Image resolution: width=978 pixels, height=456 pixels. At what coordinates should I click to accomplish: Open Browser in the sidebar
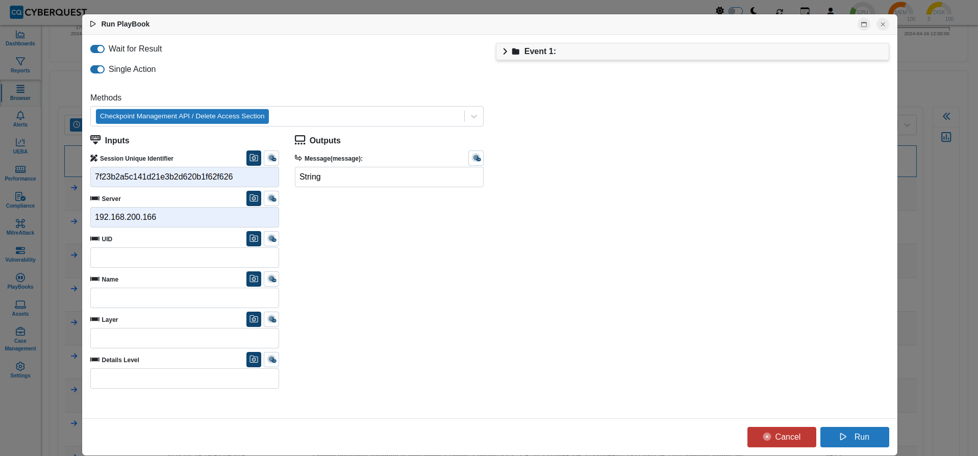[x=20, y=93]
